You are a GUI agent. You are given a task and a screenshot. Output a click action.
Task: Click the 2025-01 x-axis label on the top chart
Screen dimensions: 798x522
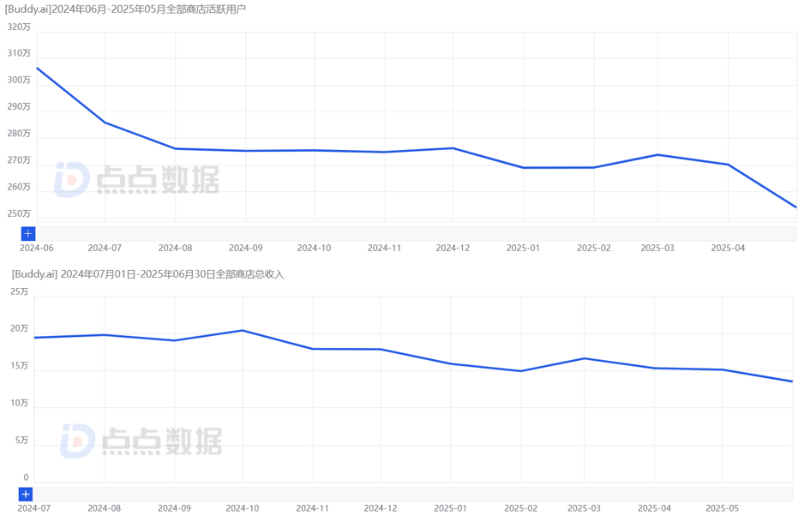[x=523, y=248]
